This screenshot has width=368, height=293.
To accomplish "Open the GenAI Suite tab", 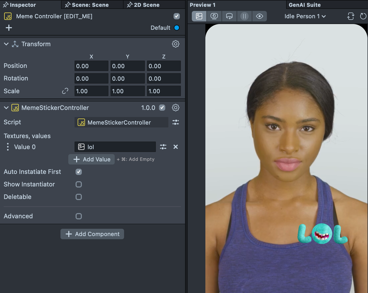I will point(304,5).
